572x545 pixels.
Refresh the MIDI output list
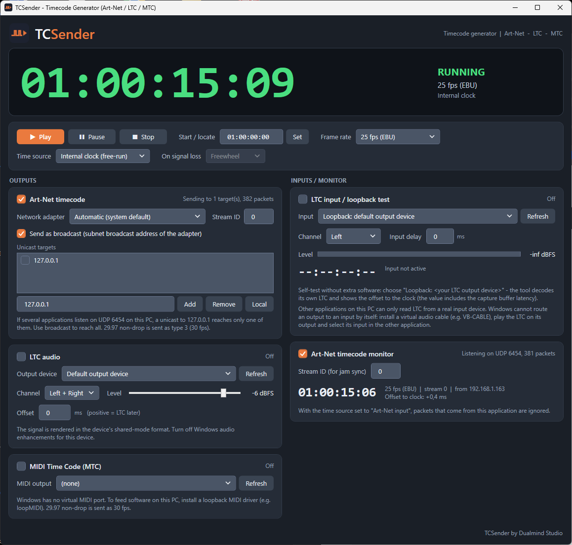(x=256, y=483)
